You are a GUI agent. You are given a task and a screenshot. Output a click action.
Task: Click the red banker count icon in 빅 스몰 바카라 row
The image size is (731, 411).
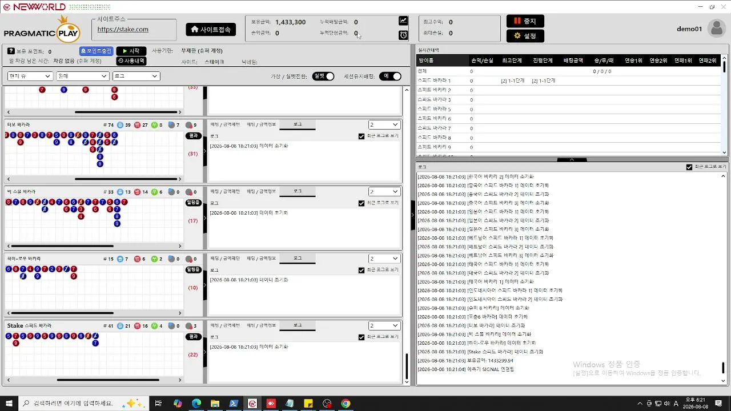(137, 192)
